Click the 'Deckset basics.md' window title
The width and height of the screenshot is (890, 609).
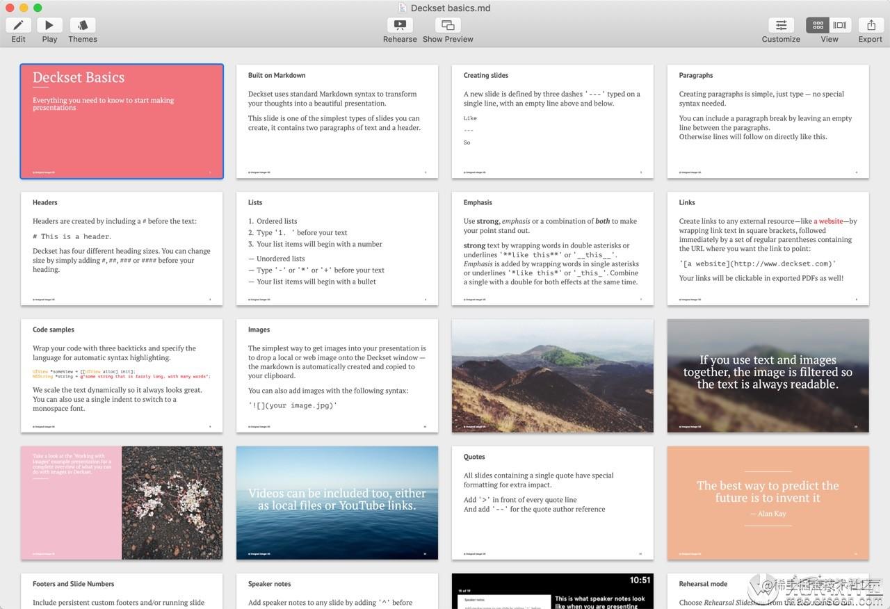coord(451,8)
